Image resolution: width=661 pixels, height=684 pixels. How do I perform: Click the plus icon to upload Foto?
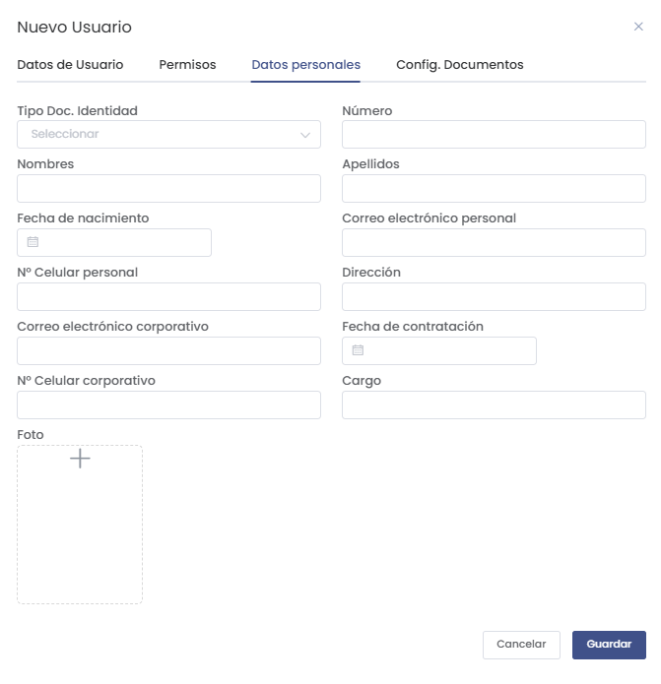tap(80, 459)
